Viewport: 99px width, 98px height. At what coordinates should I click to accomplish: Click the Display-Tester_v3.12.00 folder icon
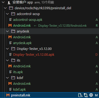pyautogui.click(x=13, y=49)
